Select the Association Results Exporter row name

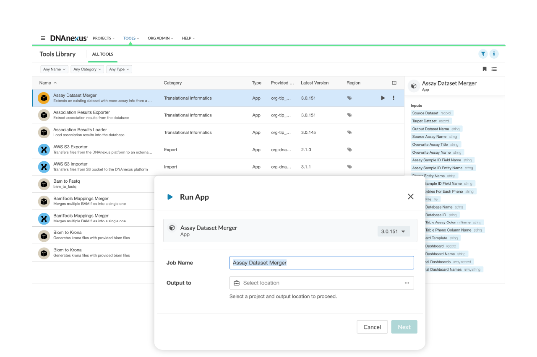81,112
